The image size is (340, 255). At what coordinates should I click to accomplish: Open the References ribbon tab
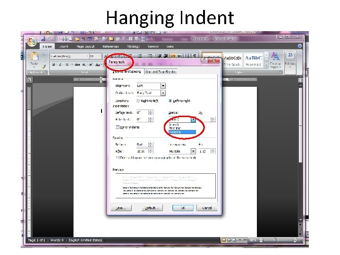coord(110,46)
